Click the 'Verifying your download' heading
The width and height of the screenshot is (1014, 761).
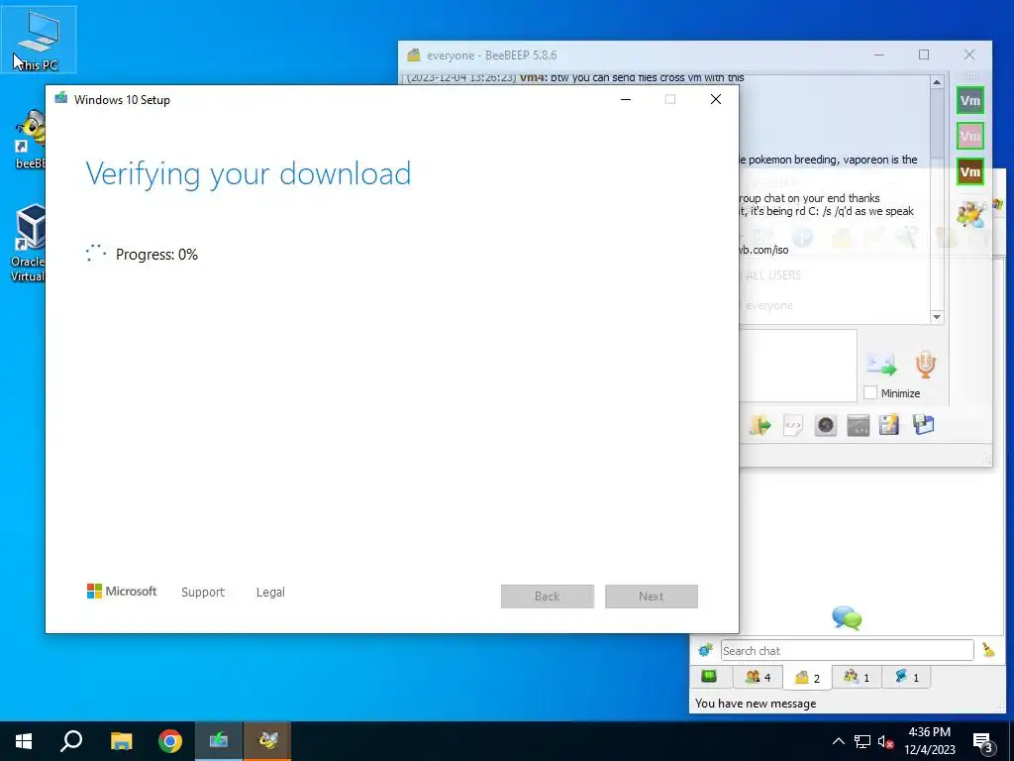[x=249, y=174]
